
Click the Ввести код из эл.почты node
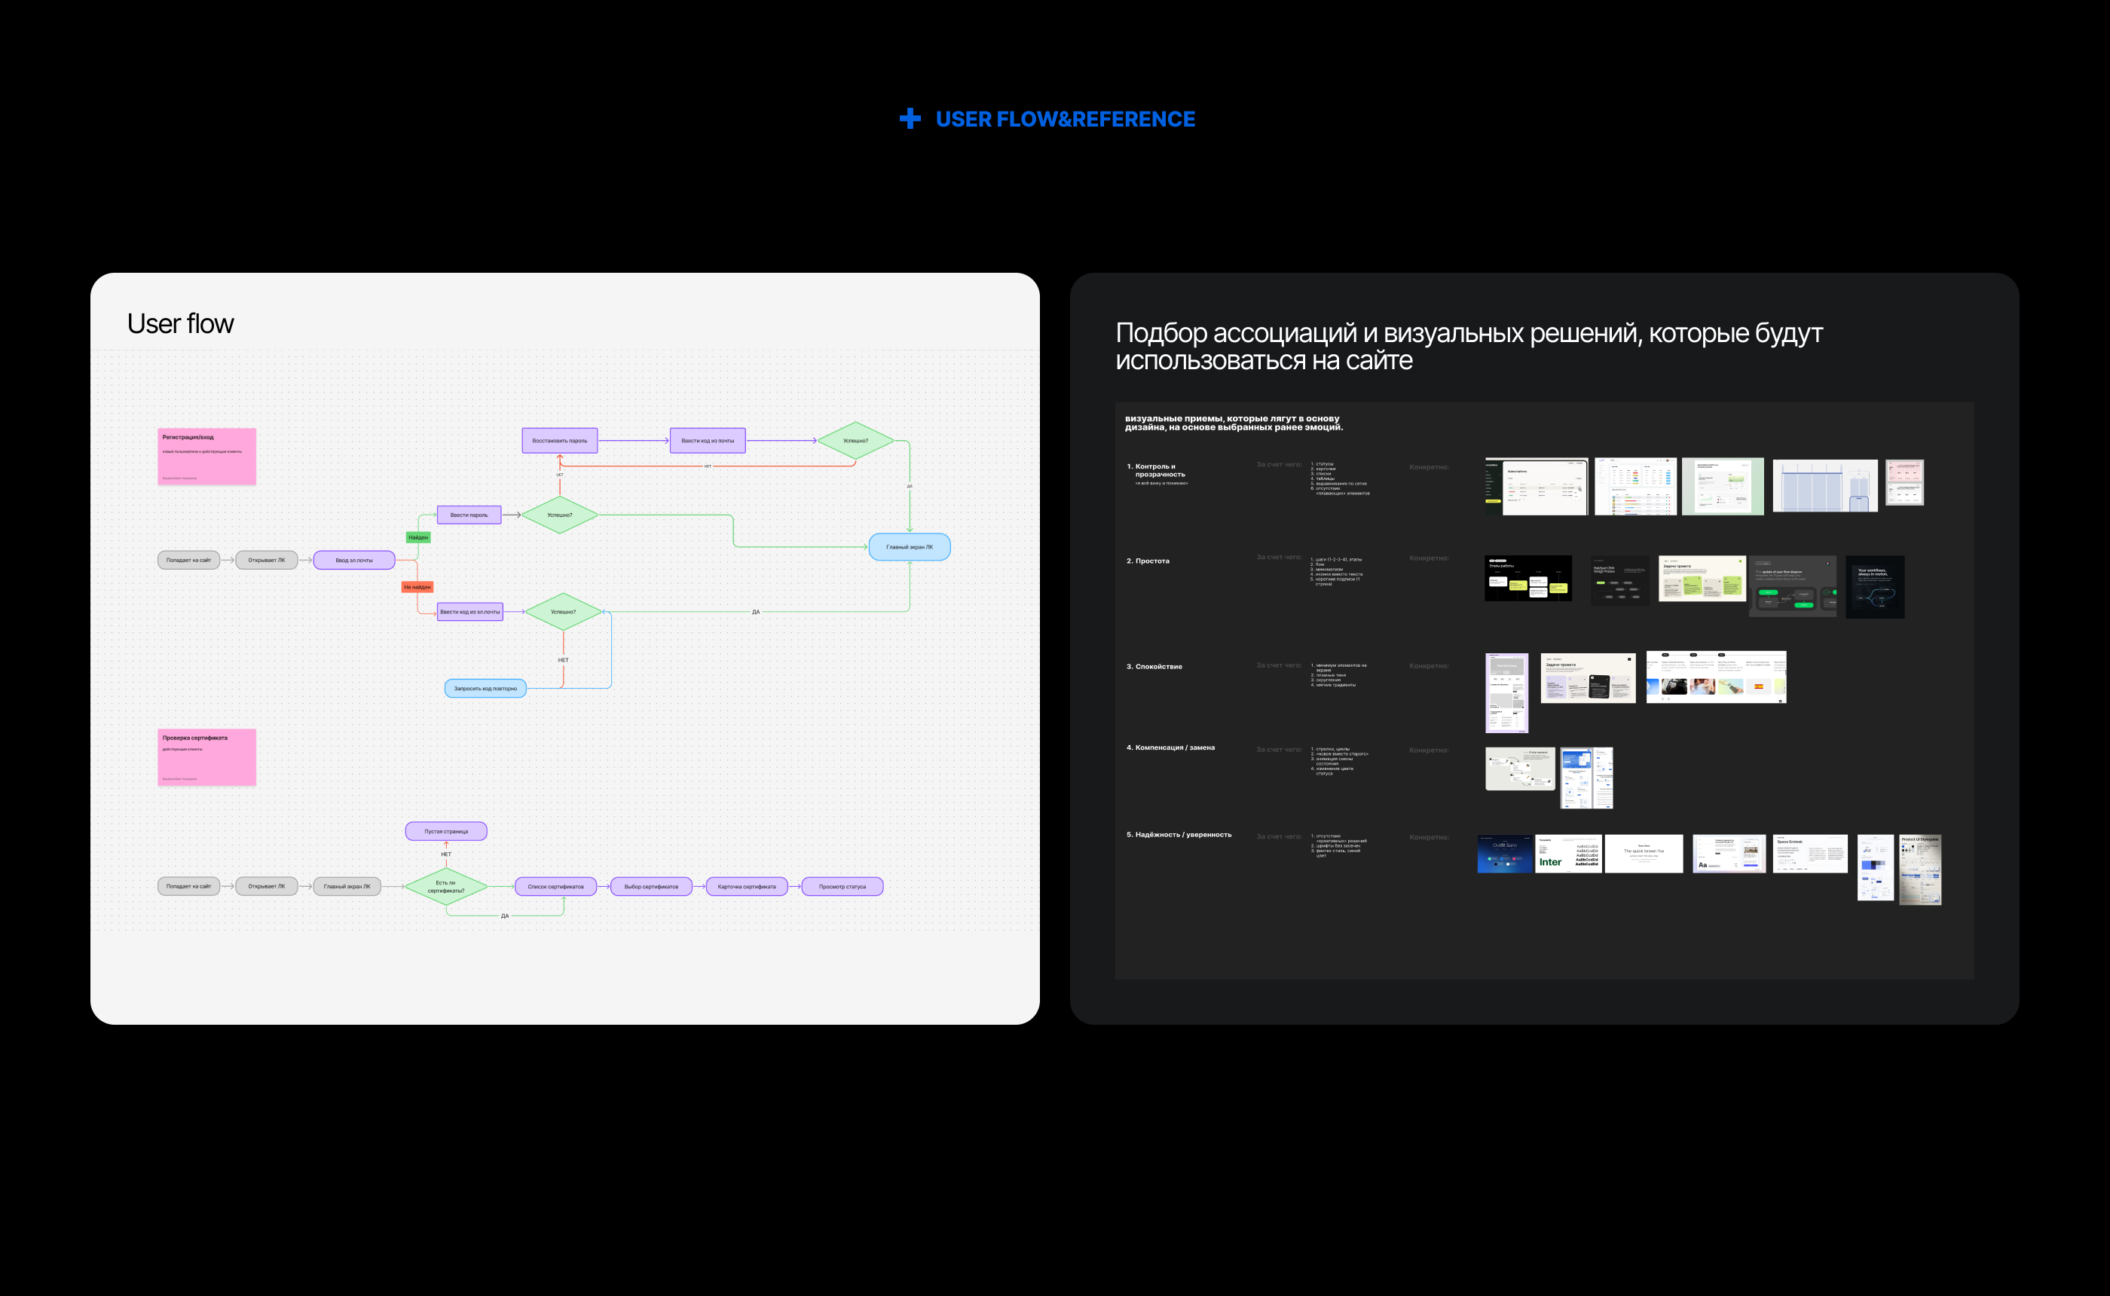coord(469,612)
